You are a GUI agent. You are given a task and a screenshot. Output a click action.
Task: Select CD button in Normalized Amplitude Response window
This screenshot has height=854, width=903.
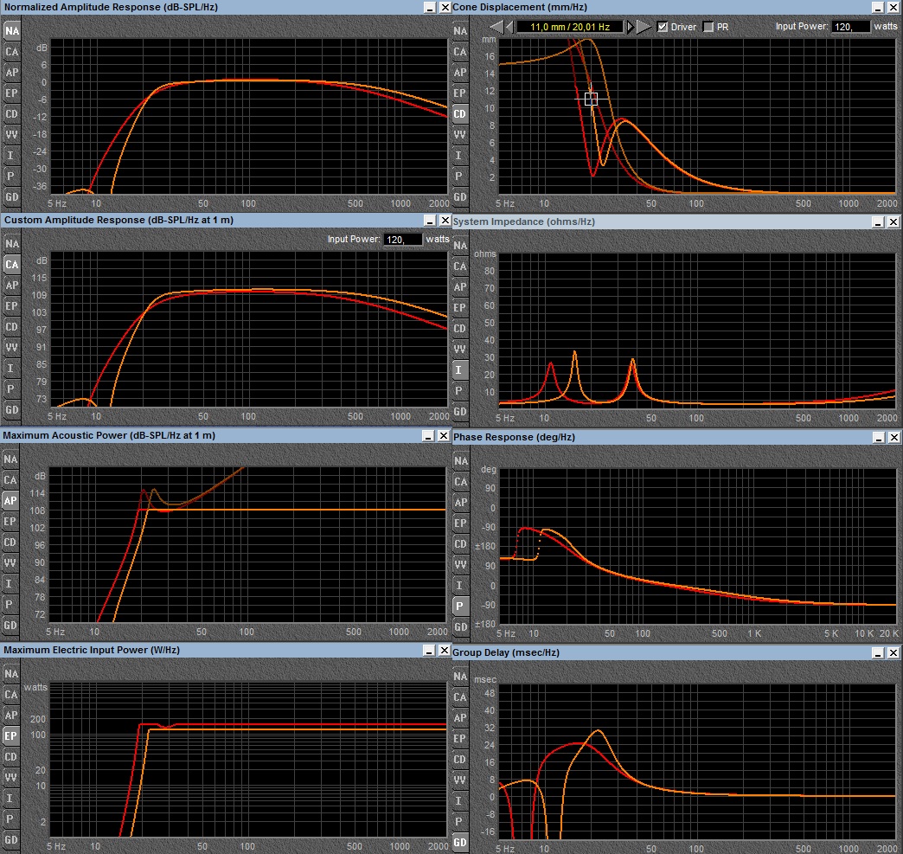coord(11,114)
